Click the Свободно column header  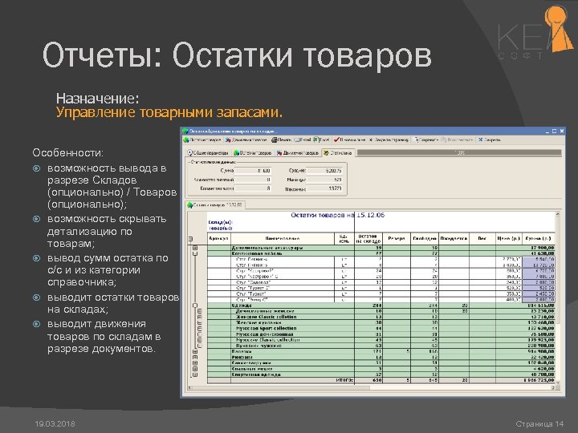point(425,239)
